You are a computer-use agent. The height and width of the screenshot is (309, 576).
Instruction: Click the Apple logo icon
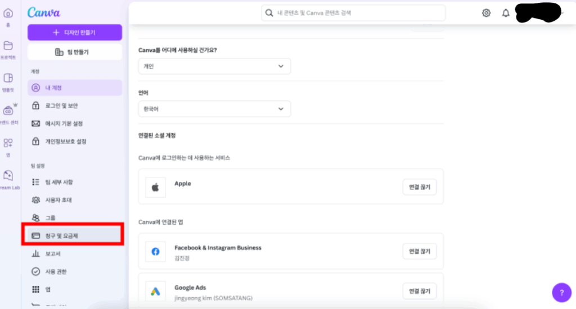click(155, 187)
